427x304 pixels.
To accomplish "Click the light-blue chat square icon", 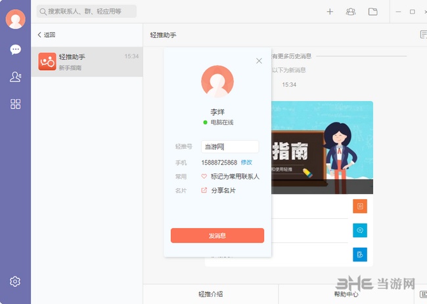I will click(360, 231).
